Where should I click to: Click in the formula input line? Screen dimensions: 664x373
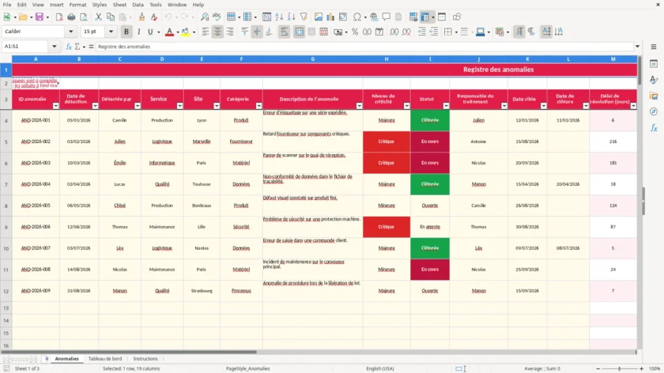coord(364,47)
